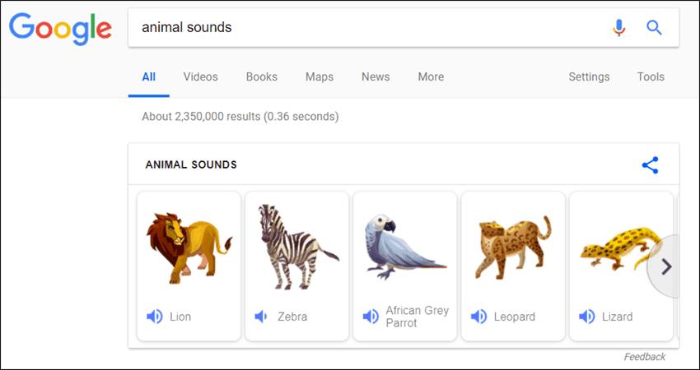The height and width of the screenshot is (370, 700).
Task: Switch to the Videos tab
Action: coord(200,77)
